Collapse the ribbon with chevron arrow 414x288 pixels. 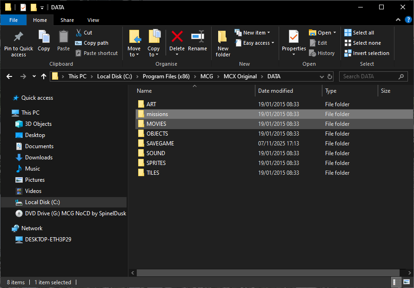tap(398, 20)
